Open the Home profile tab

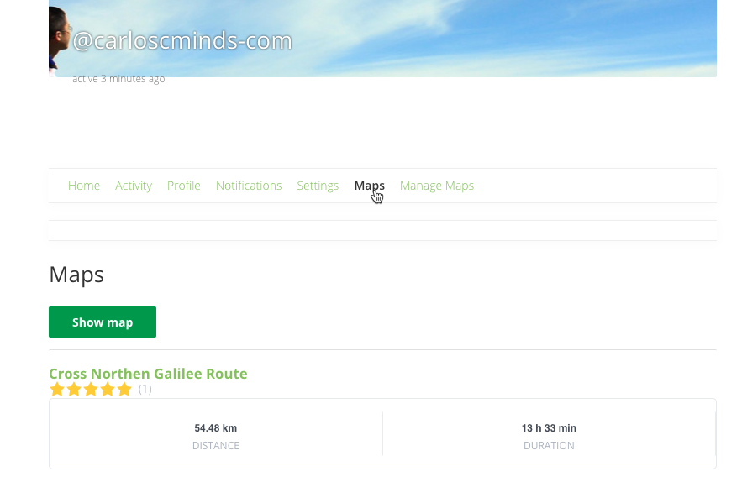pos(84,186)
